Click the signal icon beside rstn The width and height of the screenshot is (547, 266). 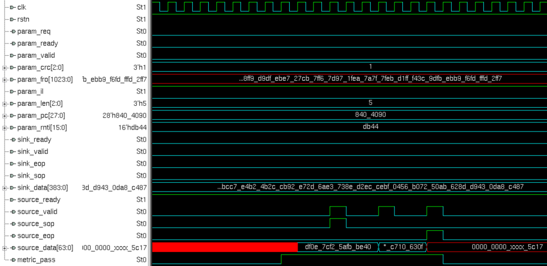[13, 19]
